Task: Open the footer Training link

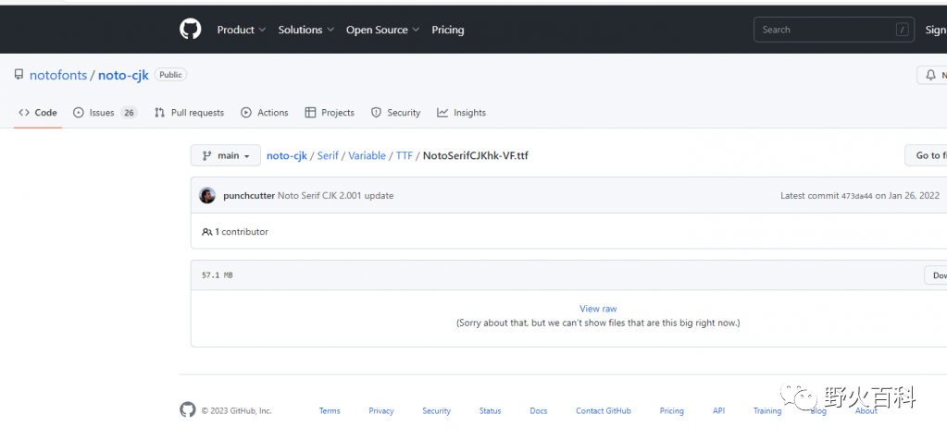Action: [x=767, y=410]
